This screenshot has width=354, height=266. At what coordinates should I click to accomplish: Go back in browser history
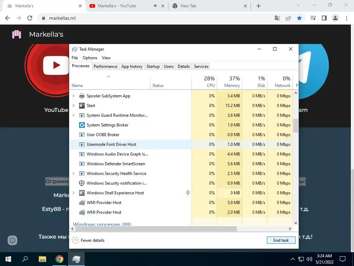tap(8, 18)
